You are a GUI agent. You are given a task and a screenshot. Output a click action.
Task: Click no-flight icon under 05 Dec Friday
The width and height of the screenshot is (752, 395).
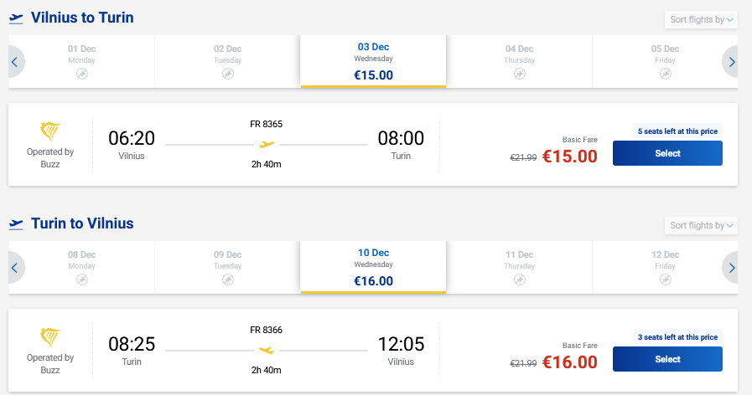[x=666, y=74]
